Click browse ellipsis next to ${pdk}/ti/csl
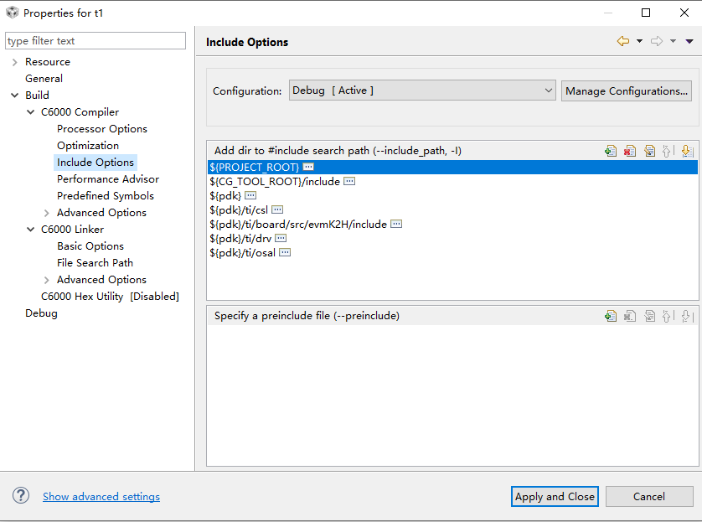 click(277, 209)
